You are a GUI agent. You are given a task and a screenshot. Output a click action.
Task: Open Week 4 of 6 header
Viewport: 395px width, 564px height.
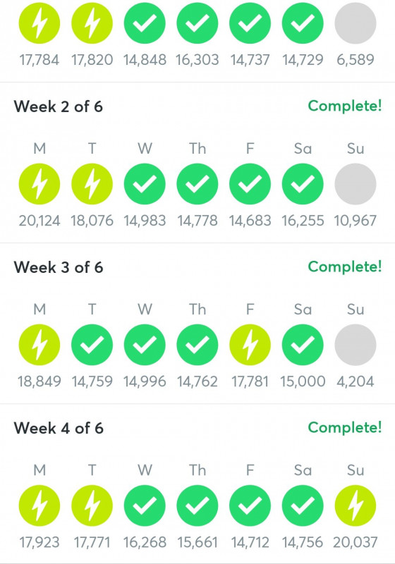[x=59, y=428]
